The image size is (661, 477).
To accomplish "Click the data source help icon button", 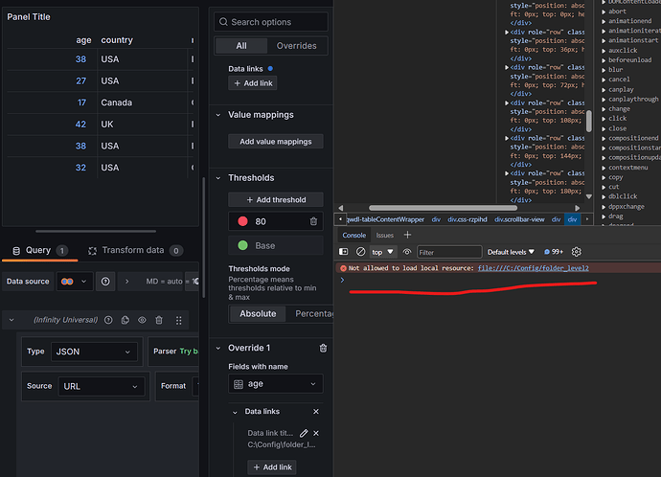I will [105, 282].
